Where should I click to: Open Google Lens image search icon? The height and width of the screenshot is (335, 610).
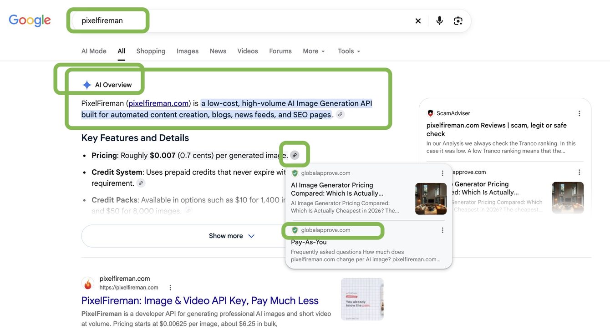(458, 21)
